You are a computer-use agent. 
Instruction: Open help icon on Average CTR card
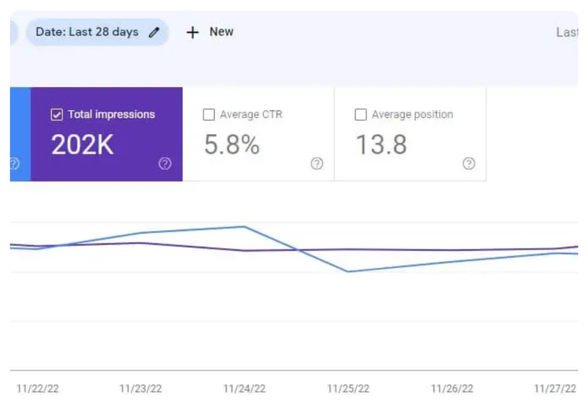[317, 164]
